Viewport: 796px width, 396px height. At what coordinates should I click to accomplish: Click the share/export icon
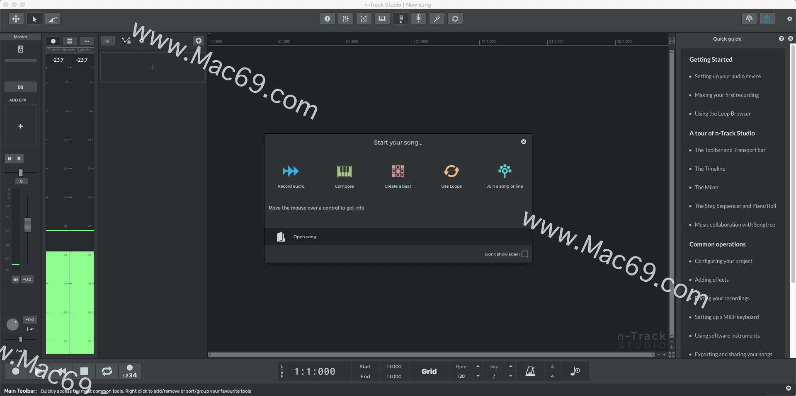767,19
